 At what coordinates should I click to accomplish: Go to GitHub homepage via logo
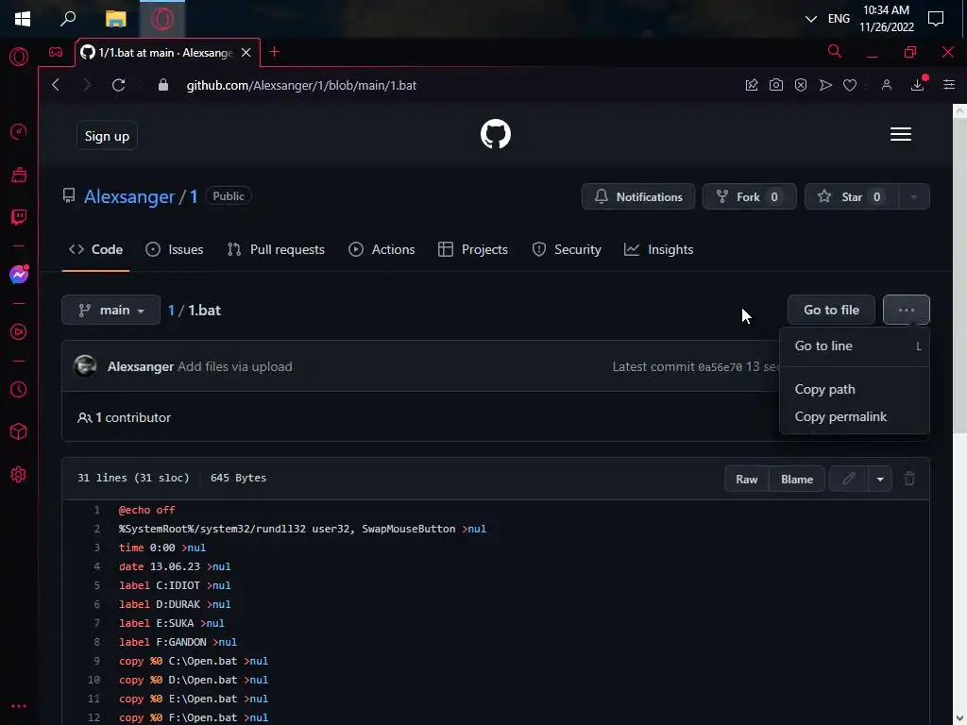tap(496, 134)
